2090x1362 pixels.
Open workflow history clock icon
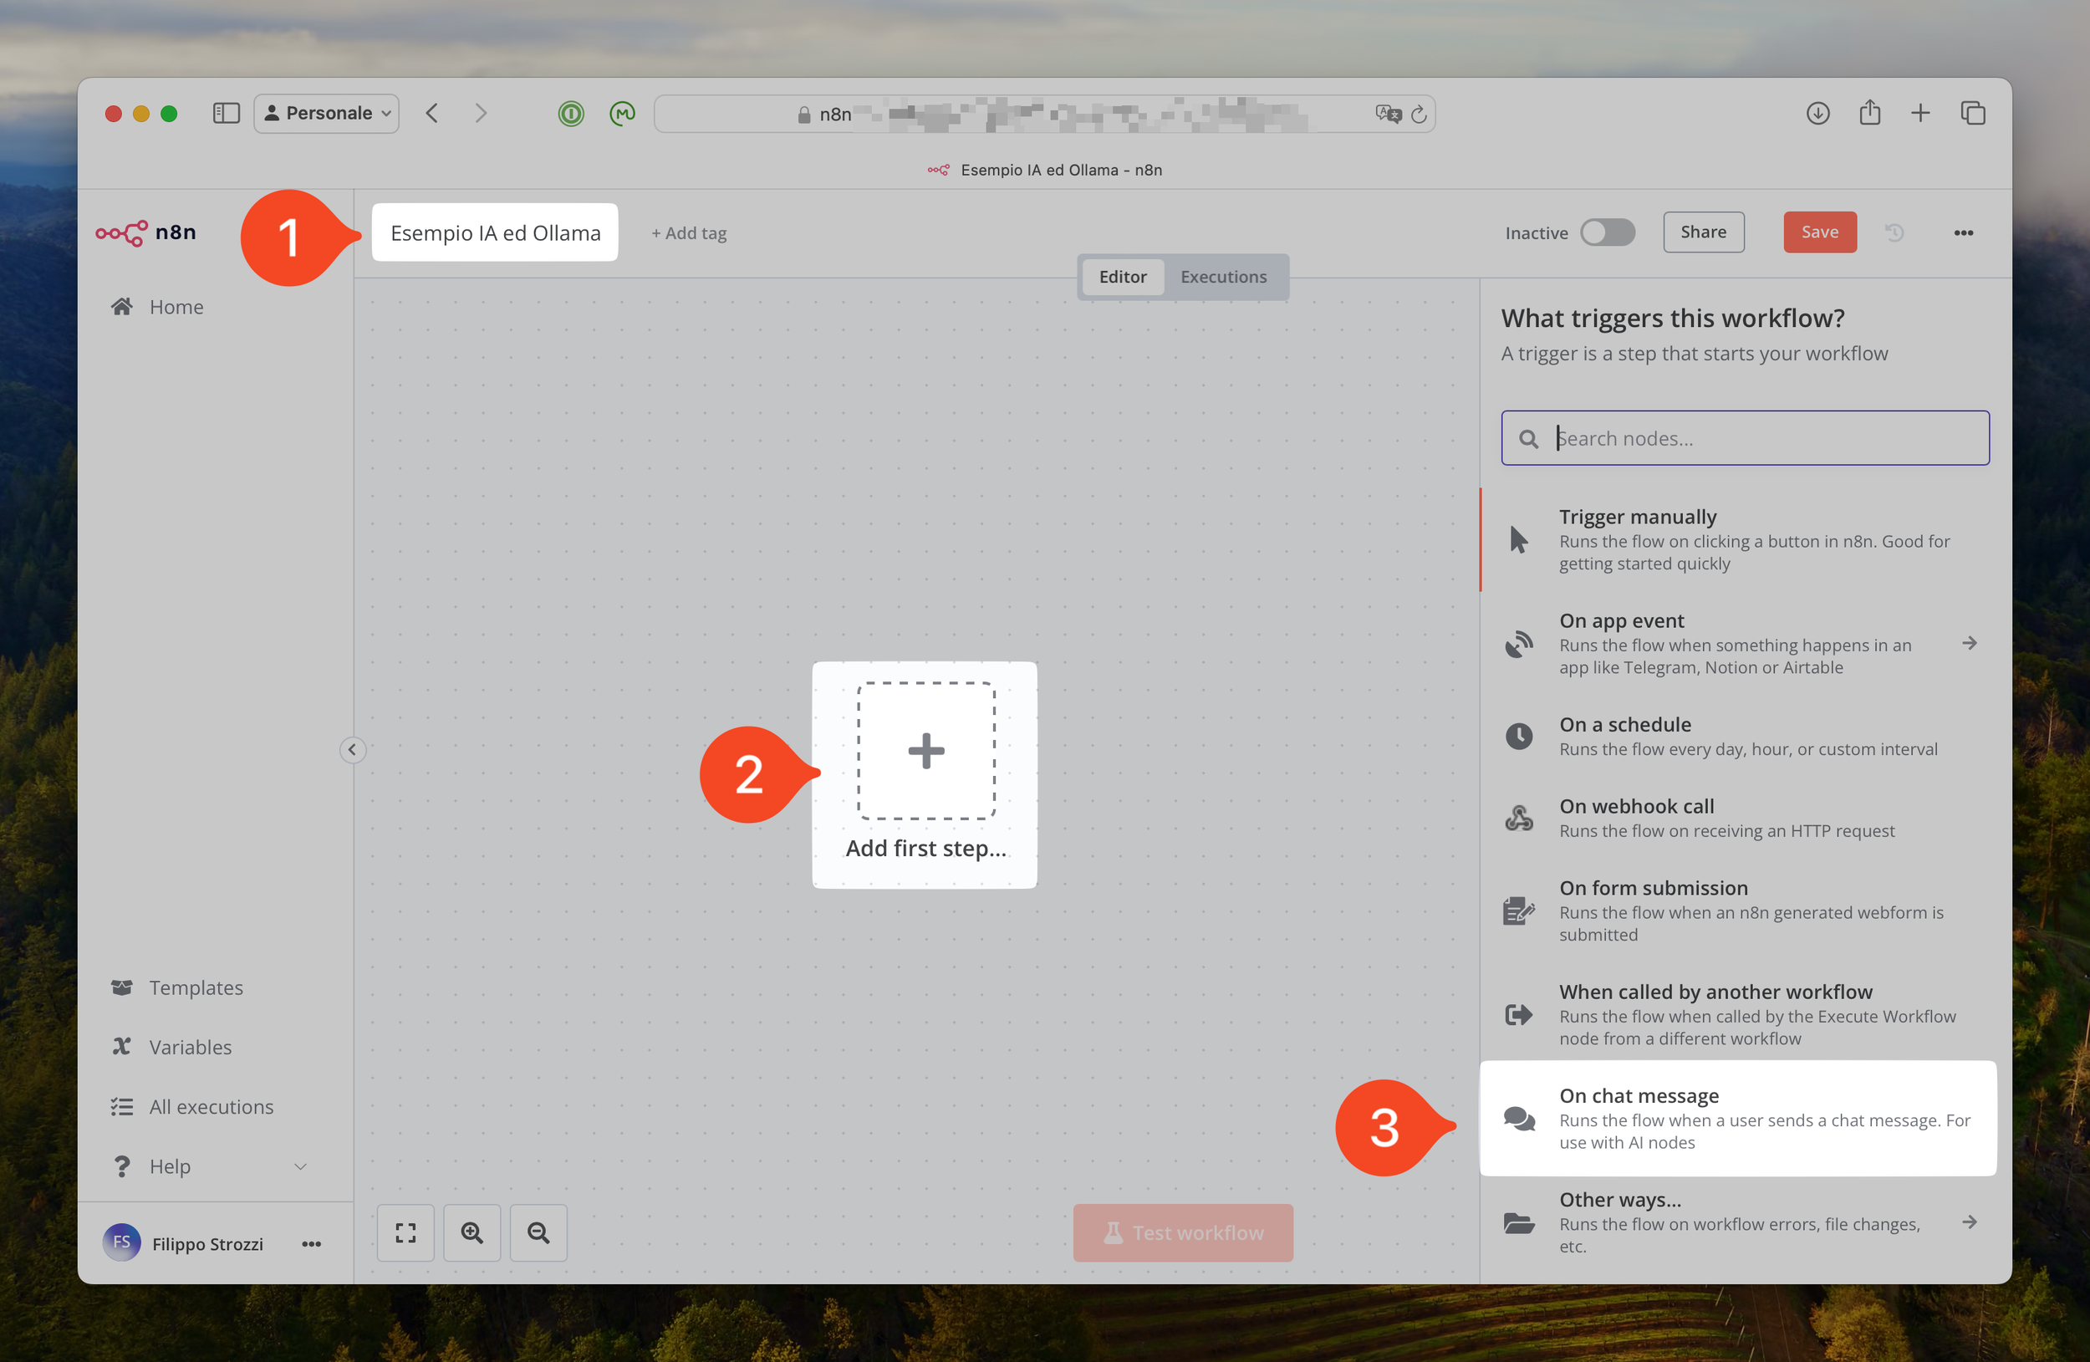point(1894,232)
